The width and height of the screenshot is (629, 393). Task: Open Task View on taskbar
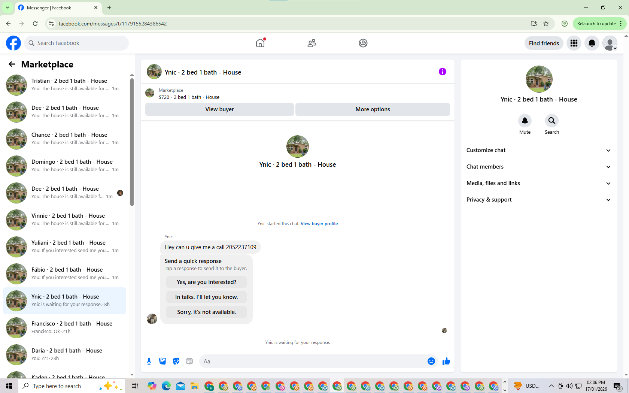point(135,386)
